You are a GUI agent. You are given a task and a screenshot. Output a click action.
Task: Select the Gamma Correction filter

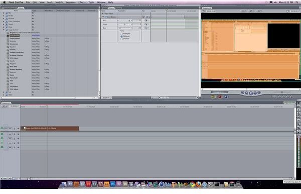(x=17, y=52)
